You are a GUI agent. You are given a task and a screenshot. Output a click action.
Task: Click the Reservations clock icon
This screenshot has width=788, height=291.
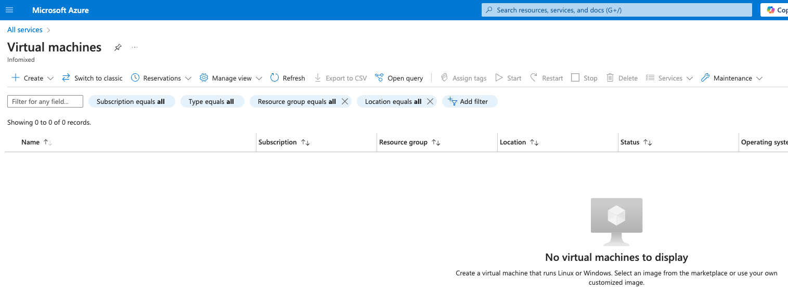click(135, 78)
